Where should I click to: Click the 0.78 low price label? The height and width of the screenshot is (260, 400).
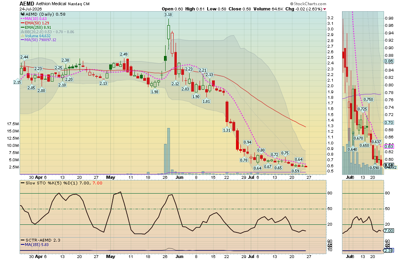[x=244, y=160]
